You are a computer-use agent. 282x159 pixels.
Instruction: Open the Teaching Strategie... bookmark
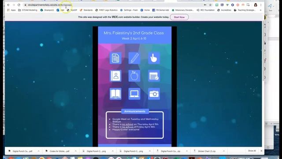[245, 10]
